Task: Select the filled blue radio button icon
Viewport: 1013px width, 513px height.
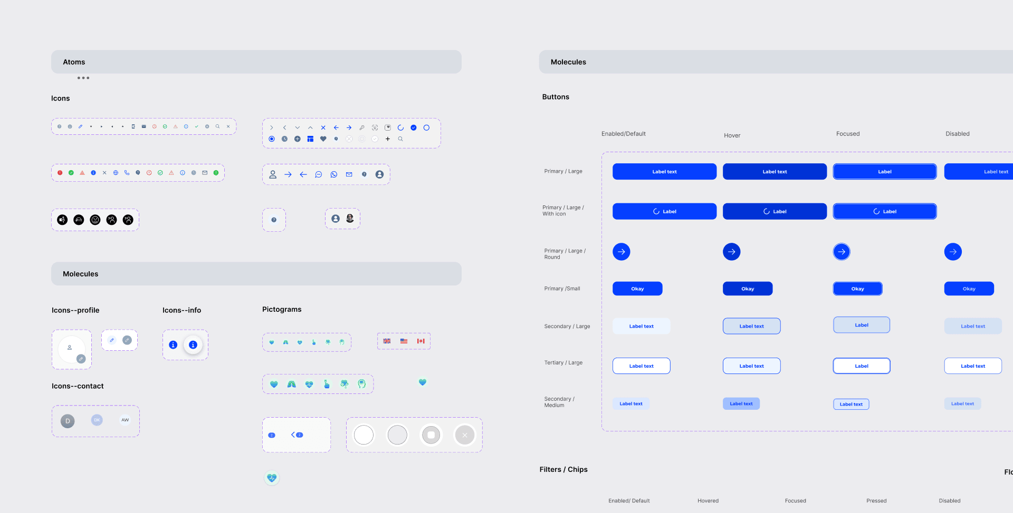Action: 272,139
